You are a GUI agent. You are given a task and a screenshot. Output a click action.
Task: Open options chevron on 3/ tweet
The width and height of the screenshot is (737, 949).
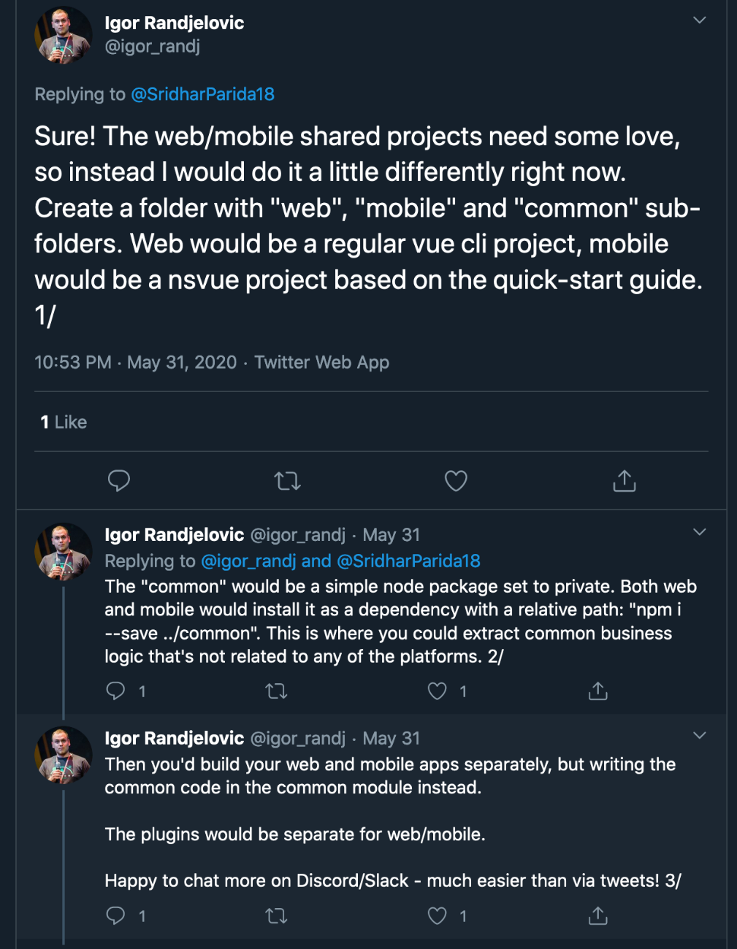[x=699, y=735]
